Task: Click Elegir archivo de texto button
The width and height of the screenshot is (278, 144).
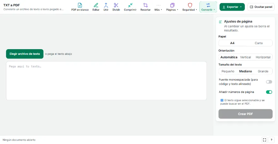Action: (x=25, y=54)
